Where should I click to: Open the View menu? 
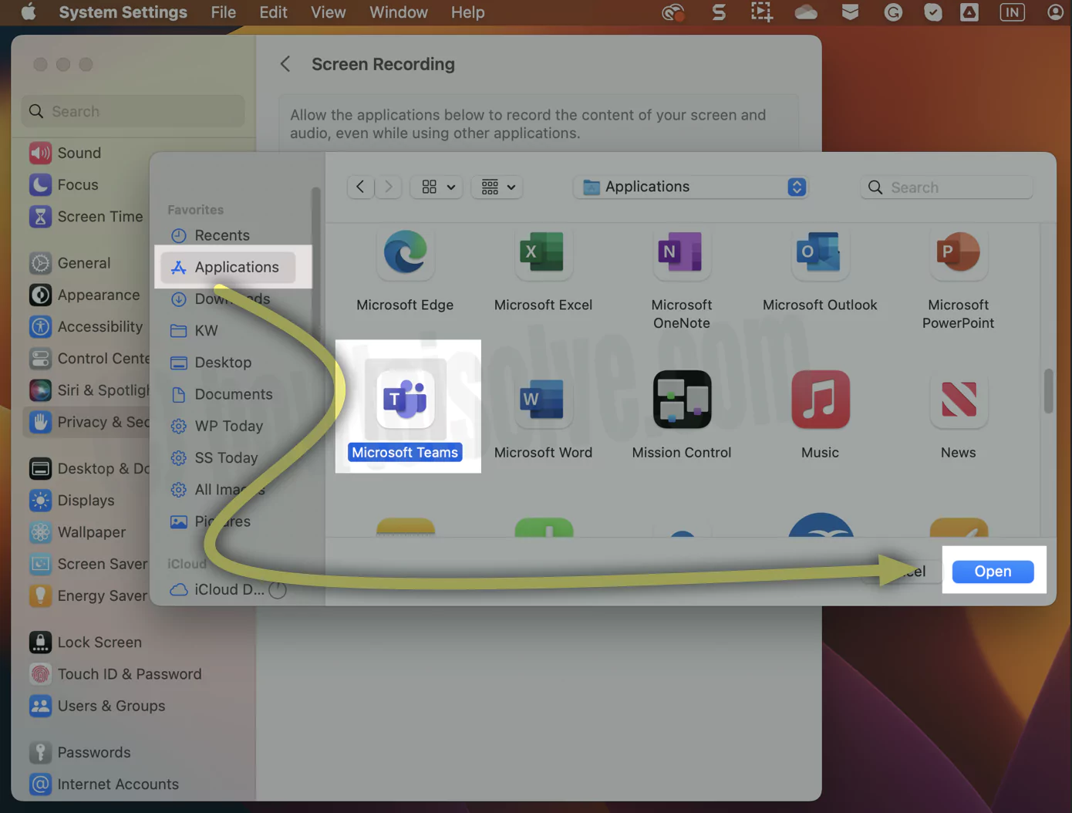328,12
